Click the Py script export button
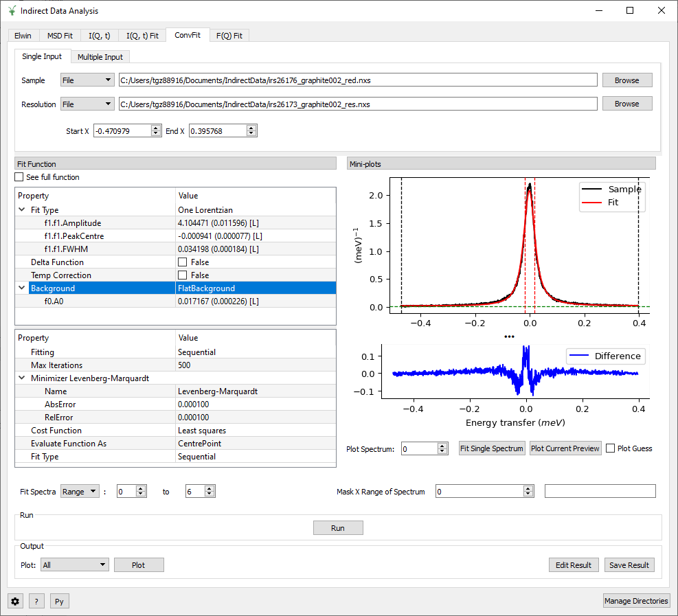The image size is (678, 616). (59, 601)
